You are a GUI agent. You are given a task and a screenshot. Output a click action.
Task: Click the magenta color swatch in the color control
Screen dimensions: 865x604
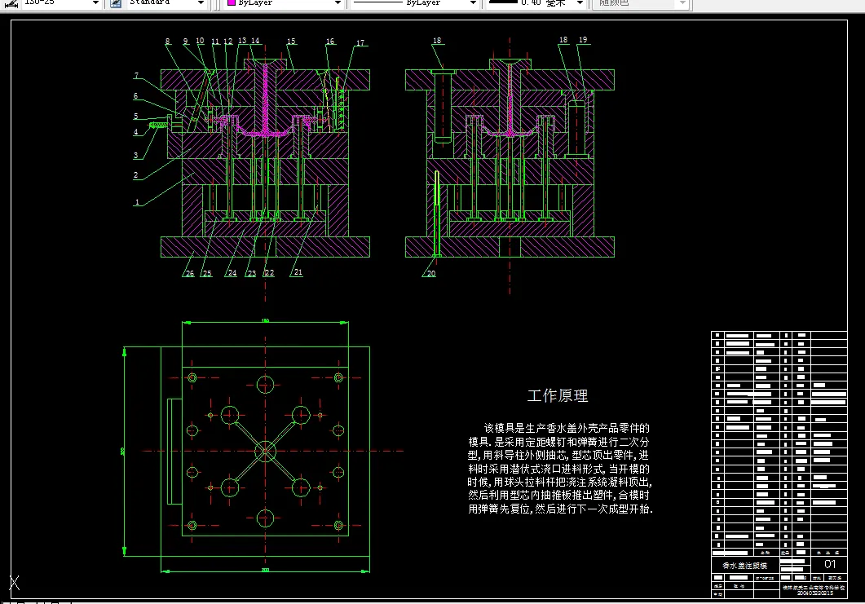click(x=232, y=2)
